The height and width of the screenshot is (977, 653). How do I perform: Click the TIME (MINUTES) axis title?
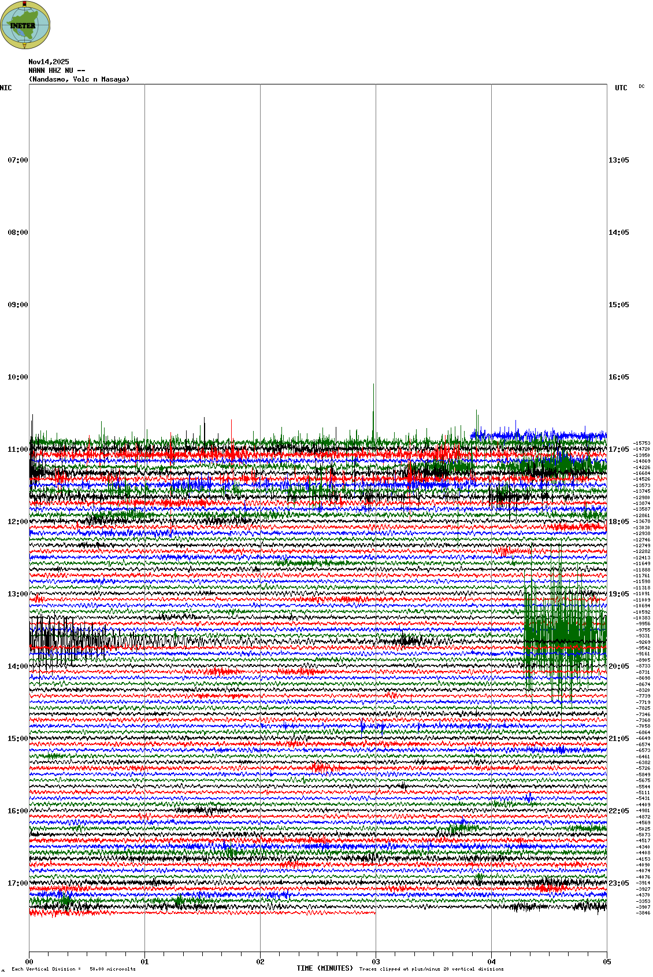(x=325, y=968)
